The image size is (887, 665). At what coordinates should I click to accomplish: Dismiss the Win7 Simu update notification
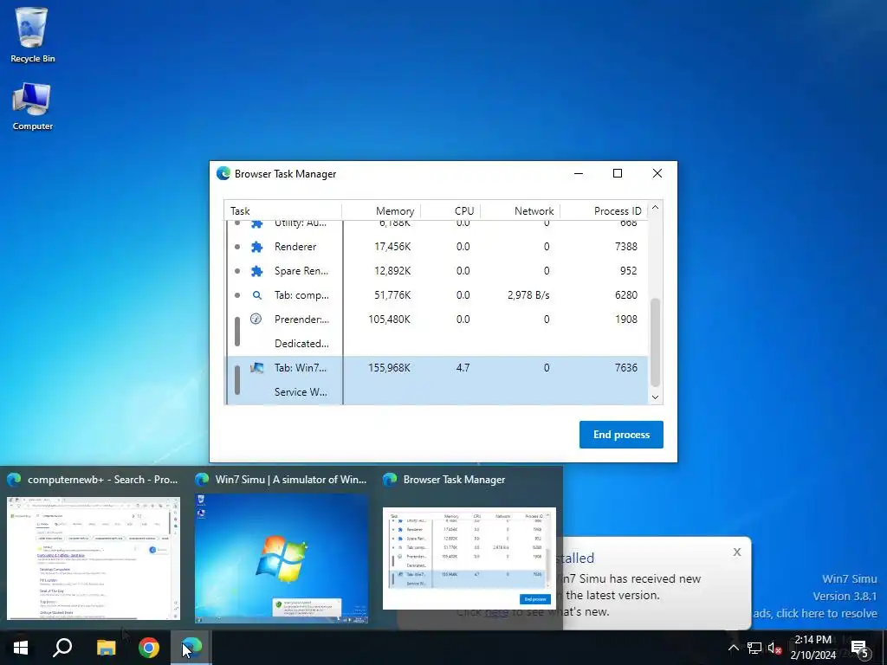736,552
